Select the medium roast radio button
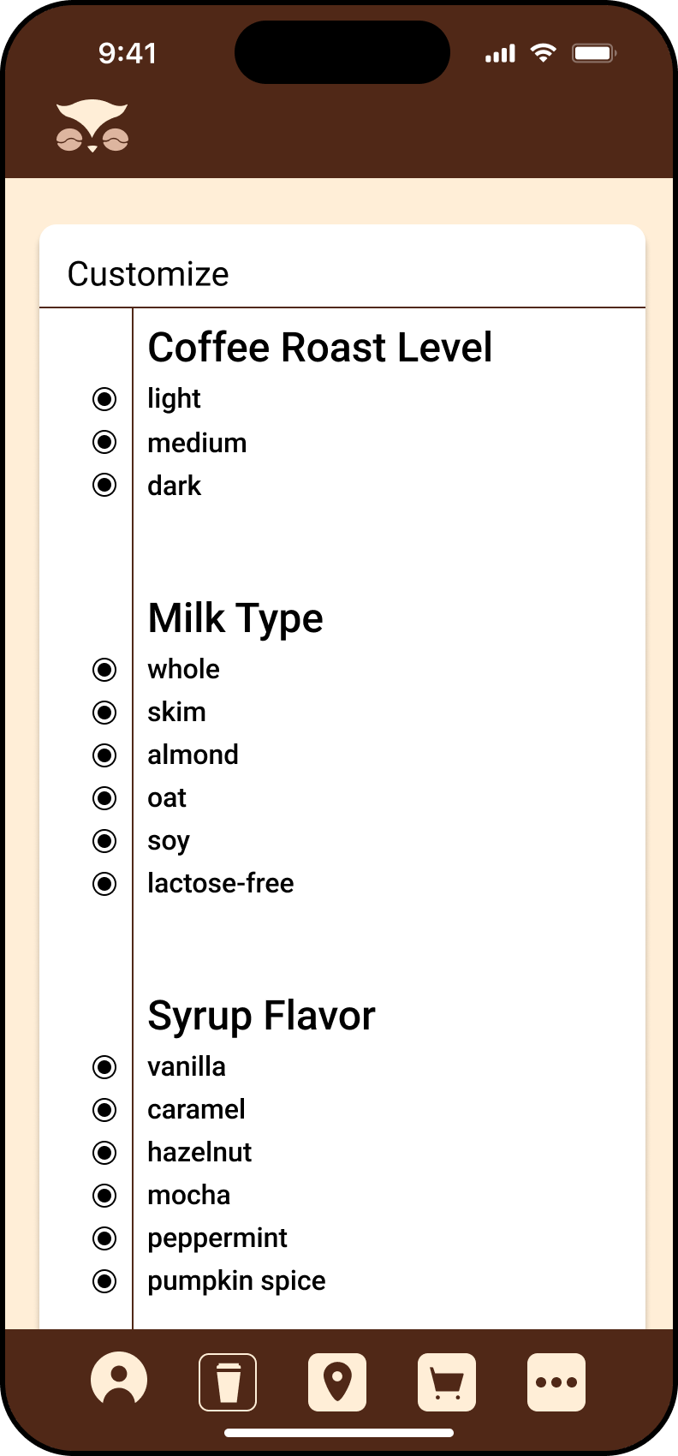Viewport: 678px width, 1456px height. click(x=104, y=442)
